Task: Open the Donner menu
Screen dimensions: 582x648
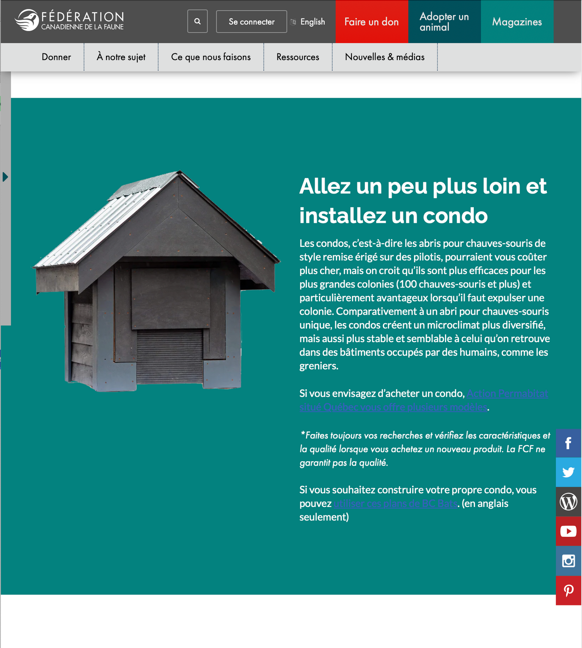Action: click(56, 57)
